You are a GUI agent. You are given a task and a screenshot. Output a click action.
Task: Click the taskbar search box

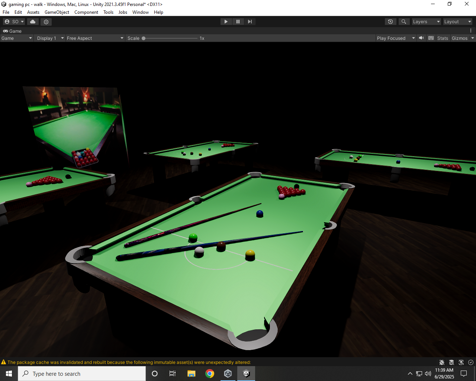pos(82,374)
